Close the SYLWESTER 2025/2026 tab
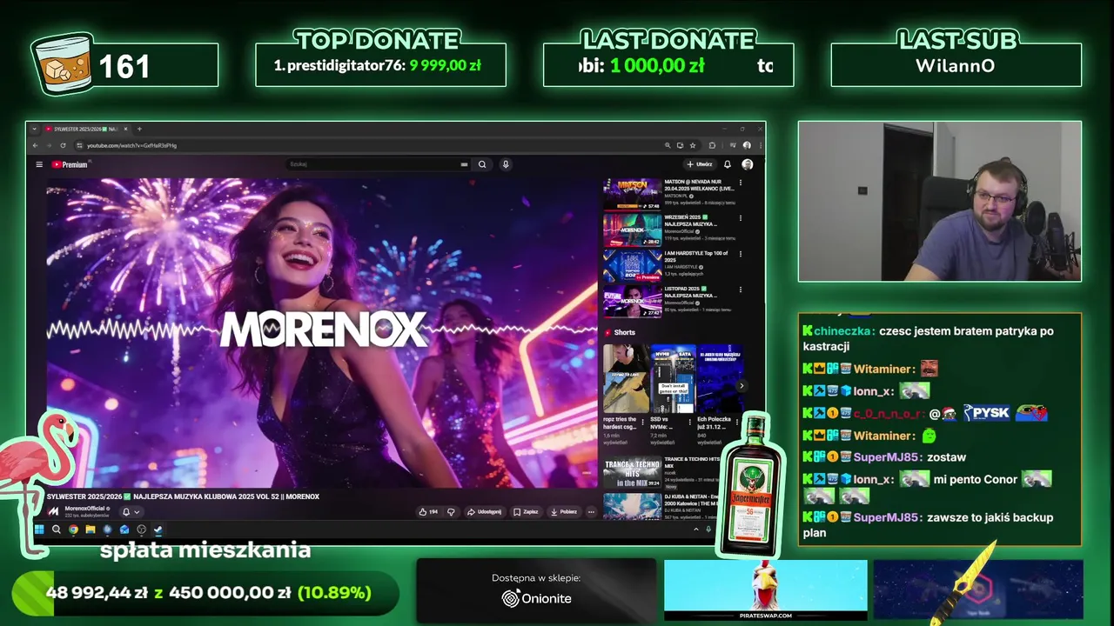This screenshot has height=626, width=1114. (x=126, y=129)
